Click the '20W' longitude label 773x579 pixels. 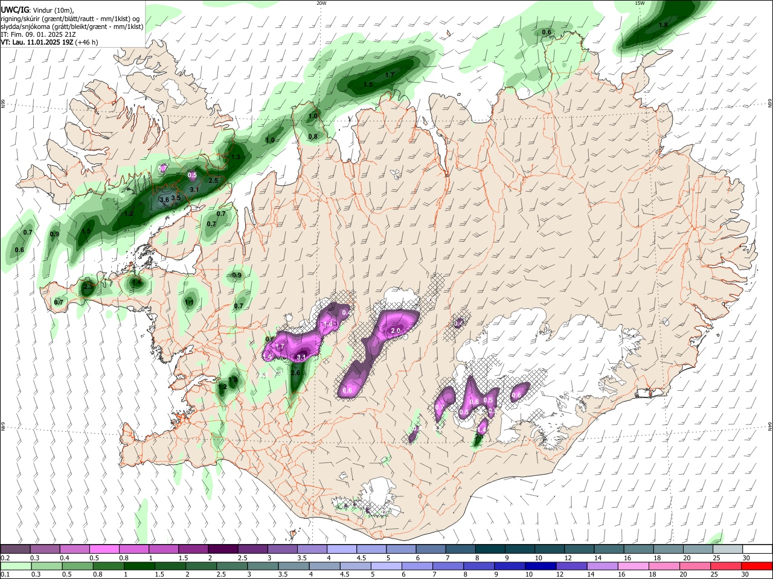[321, 3]
